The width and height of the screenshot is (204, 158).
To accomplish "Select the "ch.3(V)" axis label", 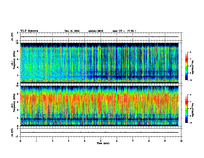I will 12,133.
